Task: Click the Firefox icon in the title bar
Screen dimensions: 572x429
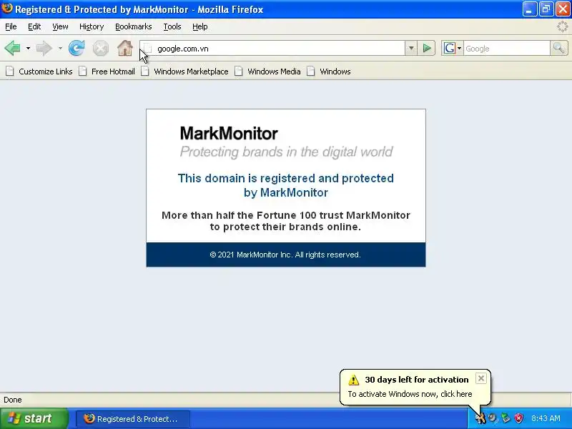Action: pyautogui.click(x=7, y=9)
